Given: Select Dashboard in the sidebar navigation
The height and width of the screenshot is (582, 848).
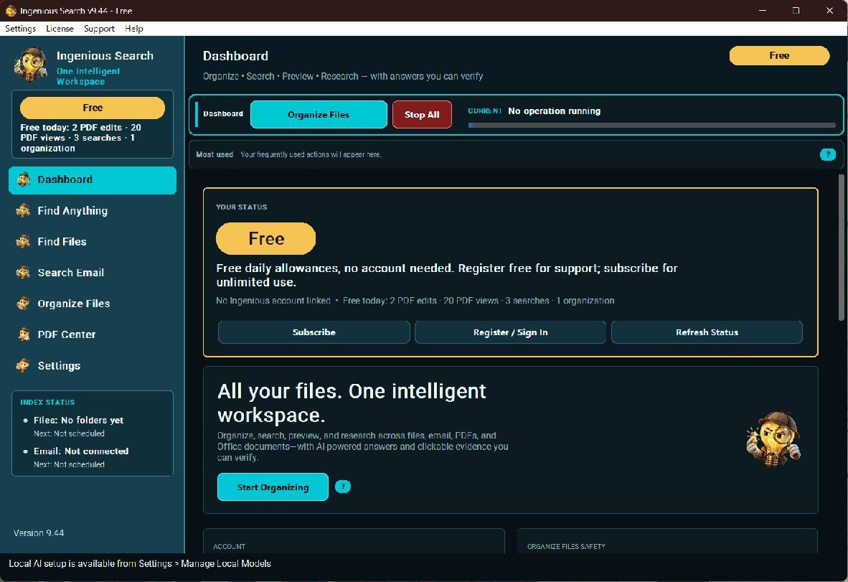Looking at the screenshot, I should point(93,180).
